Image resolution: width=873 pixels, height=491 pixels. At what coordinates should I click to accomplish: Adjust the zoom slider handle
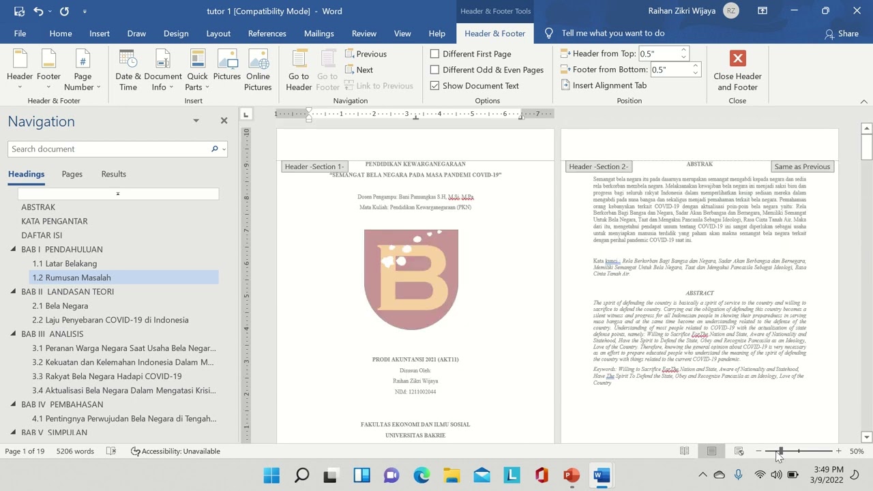coord(781,451)
